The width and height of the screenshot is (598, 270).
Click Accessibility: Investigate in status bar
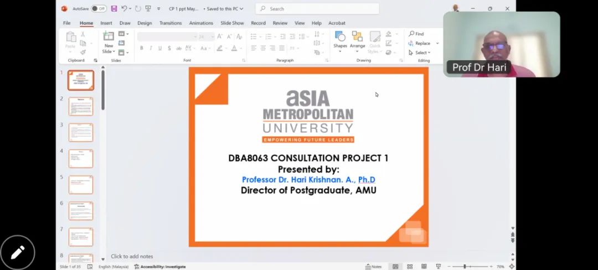point(160,267)
